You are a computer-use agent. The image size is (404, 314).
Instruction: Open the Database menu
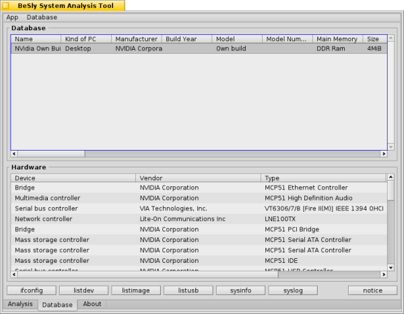point(42,17)
